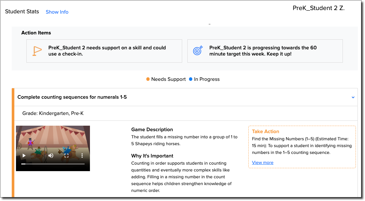Click the blue target goal icon
Screen dimensions: 365x201
[198, 51]
